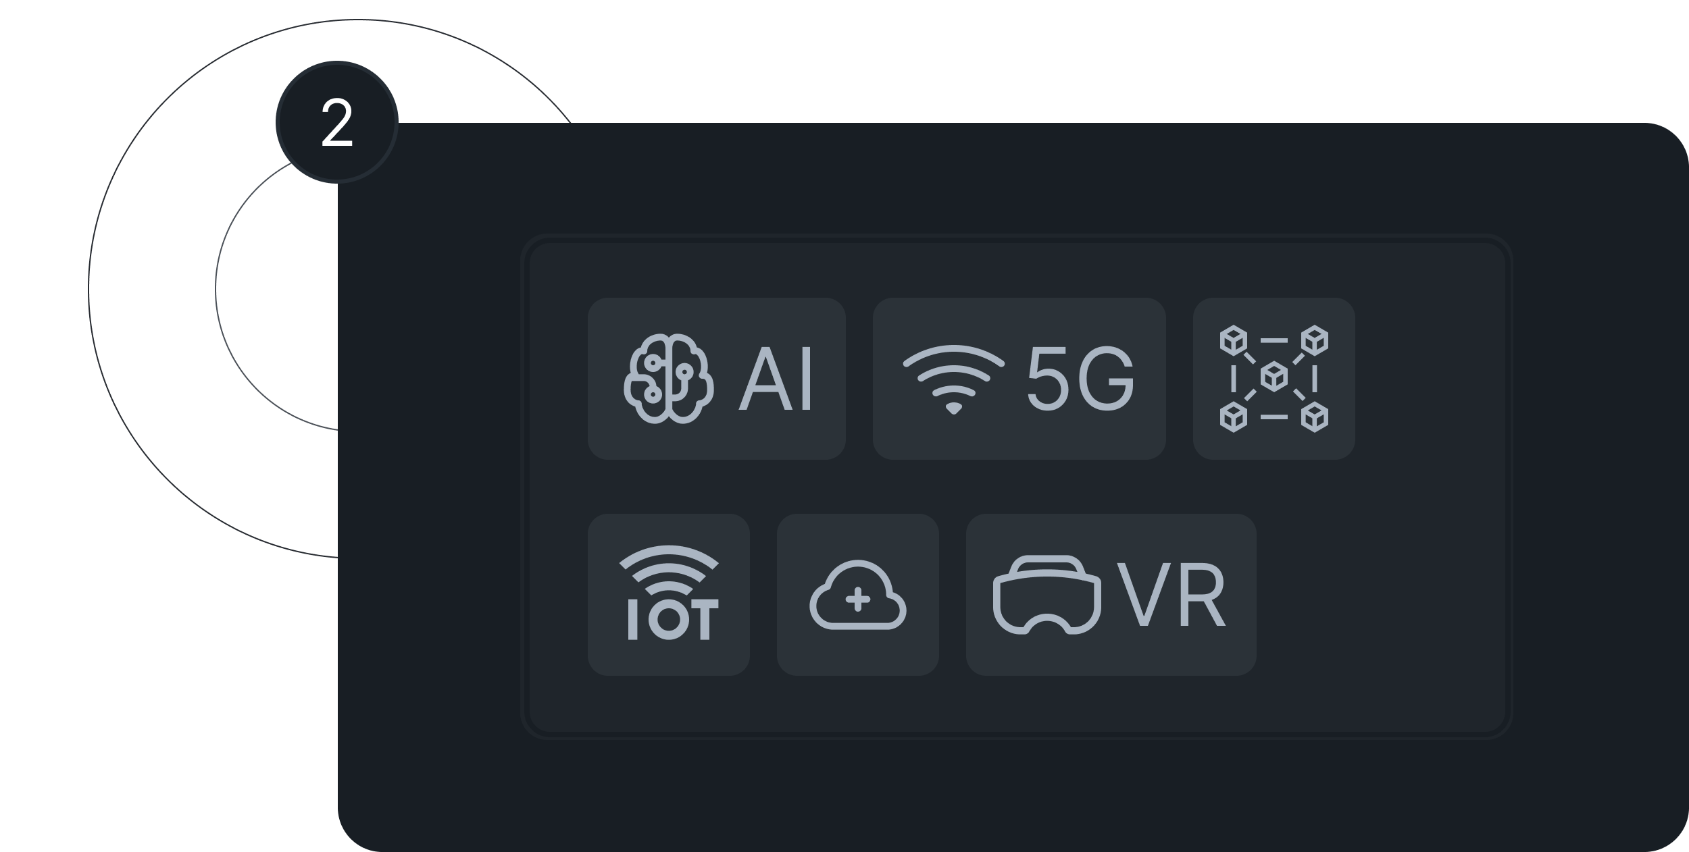Screen dimensions: 1689x852
Task: Select the "5G" text label
Action: click(1080, 379)
